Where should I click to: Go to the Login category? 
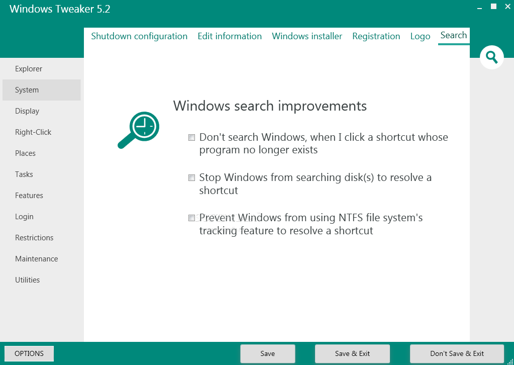coord(42,217)
